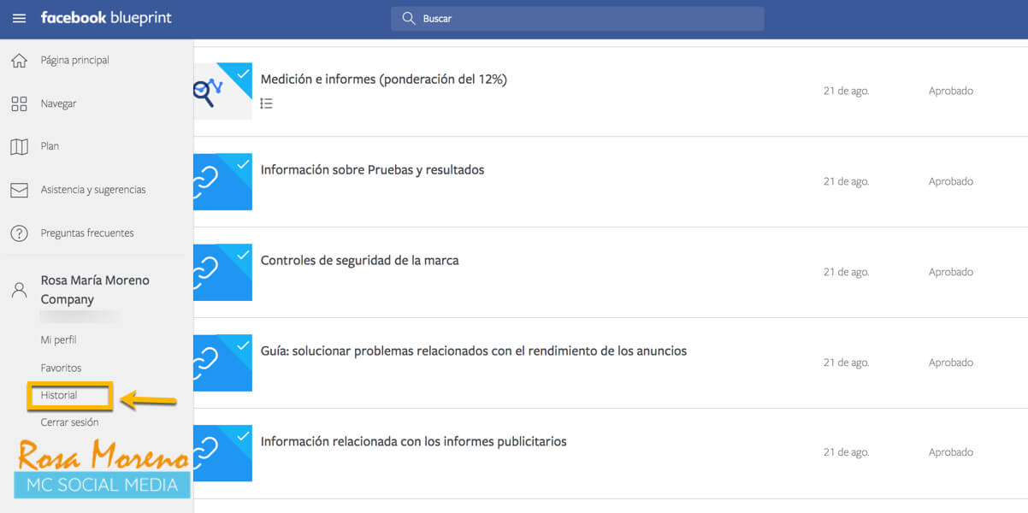Viewport: 1028px width, 513px height.
Task: Click the checkmark on Controles de seguridad thumbnail
Action: [x=242, y=254]
